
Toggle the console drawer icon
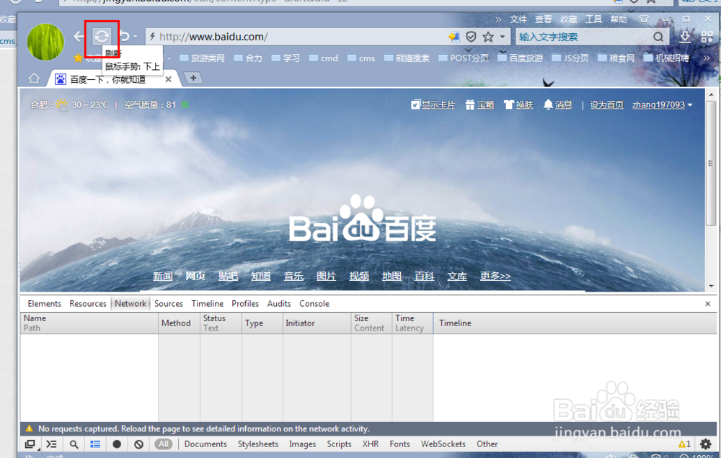[51, 444]
